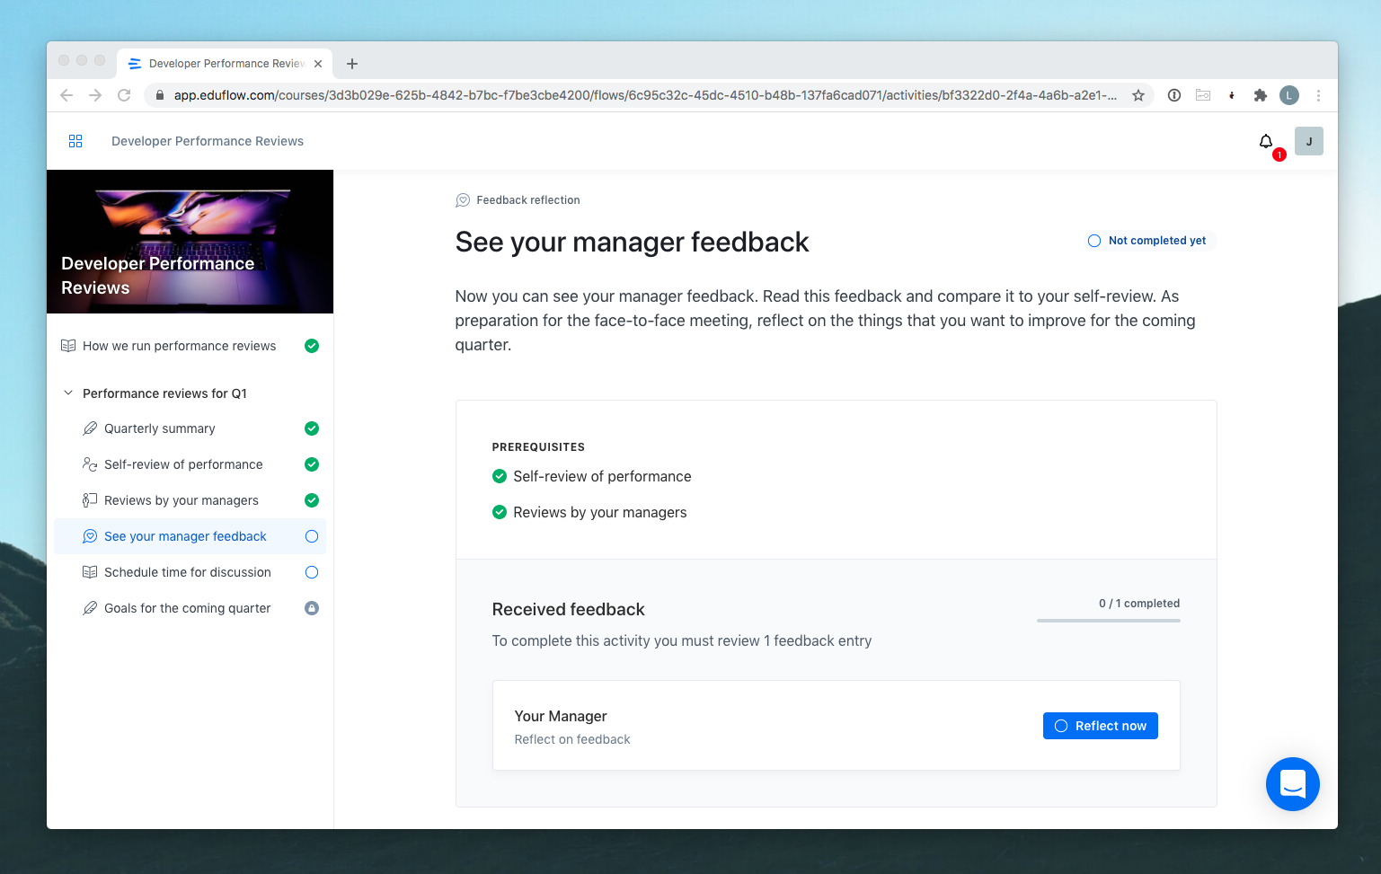Click the Reviews by your managers icon
This screenshot has width=1381, height=874.
point(90,500)
